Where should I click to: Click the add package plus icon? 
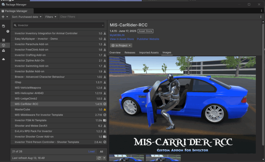(x=3, y=17)
